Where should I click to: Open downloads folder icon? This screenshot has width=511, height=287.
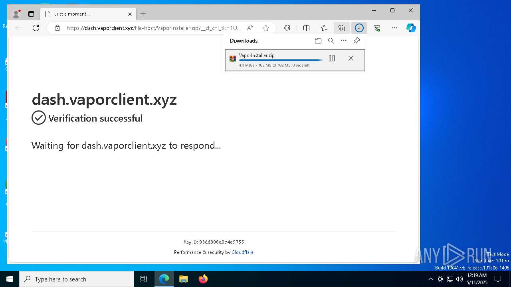click(318, 41)
